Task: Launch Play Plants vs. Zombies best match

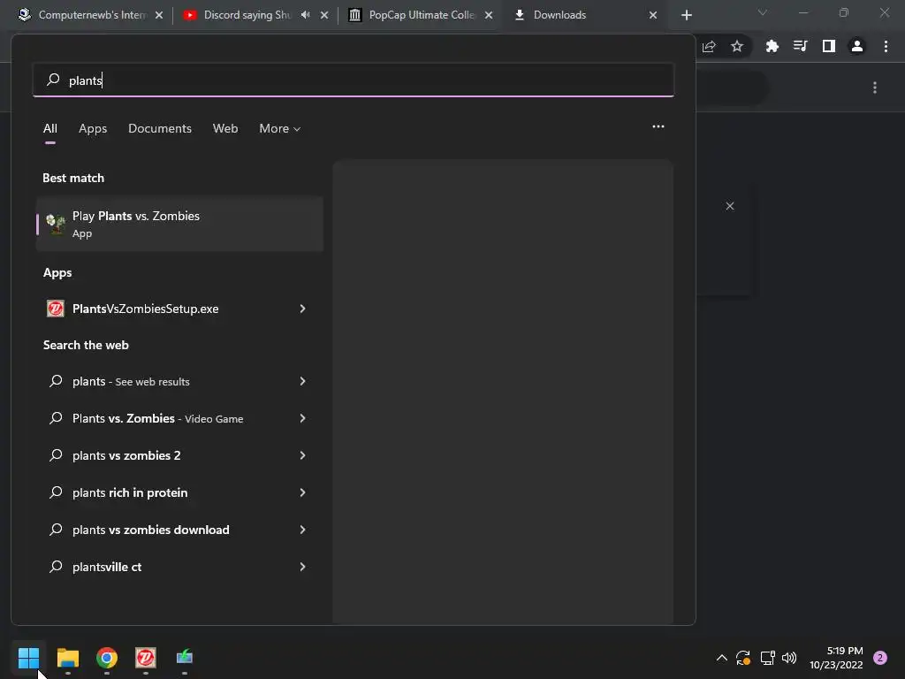Action: coord(179,224)
